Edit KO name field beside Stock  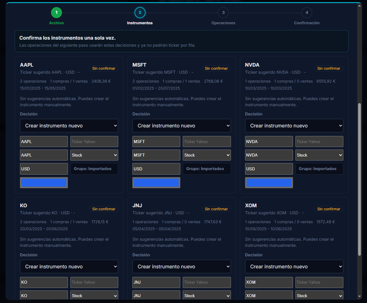click(x=44, y=295)
